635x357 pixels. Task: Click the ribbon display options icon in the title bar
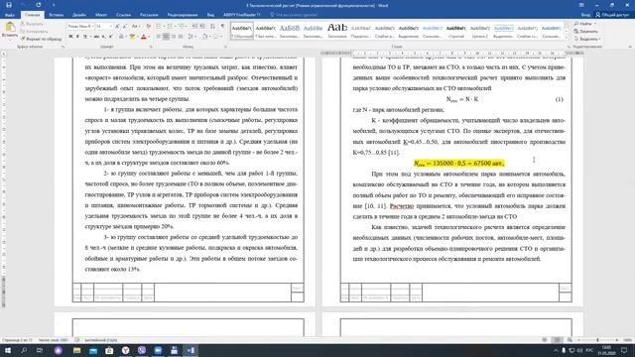pos(581,5)
